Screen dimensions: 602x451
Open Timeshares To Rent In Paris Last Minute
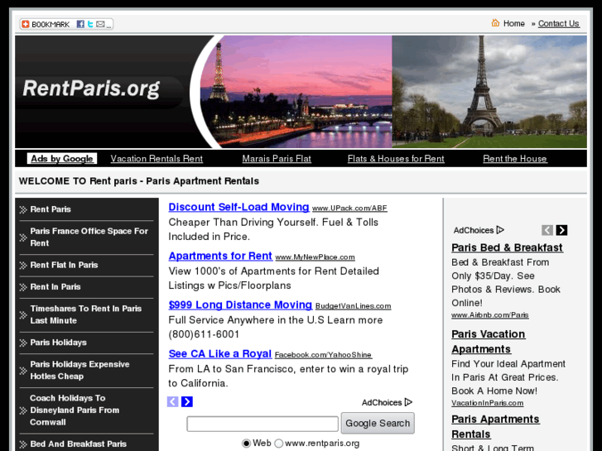85,314
